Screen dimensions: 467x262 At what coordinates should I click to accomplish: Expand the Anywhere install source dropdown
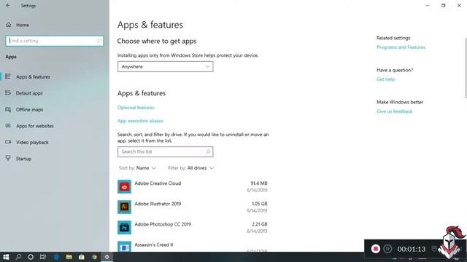click(x=166, y=66)
